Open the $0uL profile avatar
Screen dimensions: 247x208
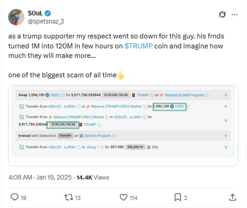click(x=16, y=17)
